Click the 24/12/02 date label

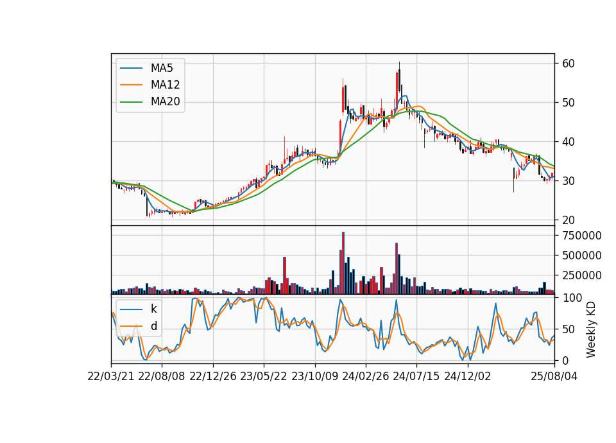(x=468, y=376)
